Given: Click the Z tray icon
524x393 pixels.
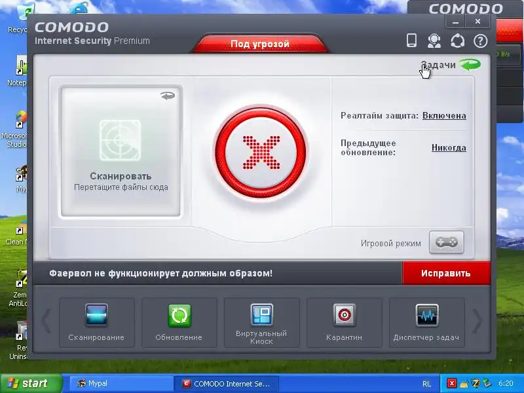Looking at the screenshot, I should (476, 383).
